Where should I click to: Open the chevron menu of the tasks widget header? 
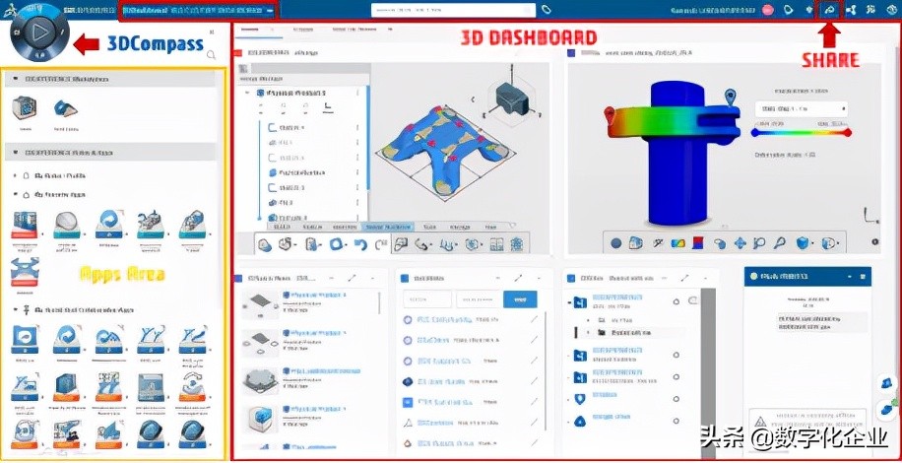(539, 278)
